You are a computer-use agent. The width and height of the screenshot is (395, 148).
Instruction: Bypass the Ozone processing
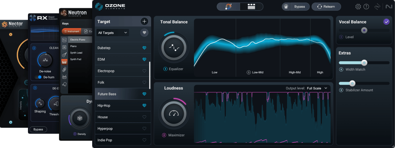[x=299, y=7]
